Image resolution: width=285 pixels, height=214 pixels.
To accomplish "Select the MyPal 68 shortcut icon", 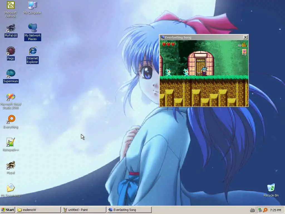I will click(x=11, y=31).
